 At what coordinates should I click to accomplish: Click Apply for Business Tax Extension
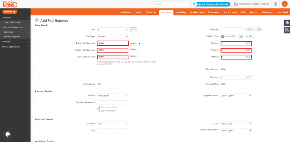[x=212, y=4]
